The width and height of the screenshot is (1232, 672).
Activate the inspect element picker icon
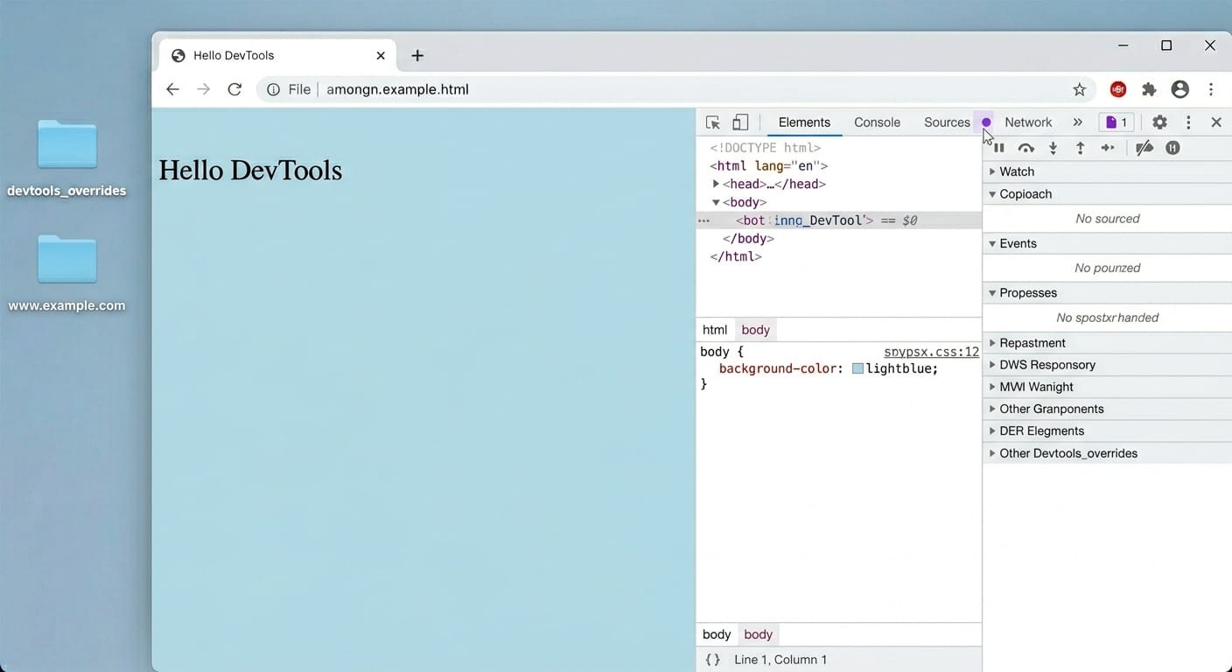click(713, 122)
